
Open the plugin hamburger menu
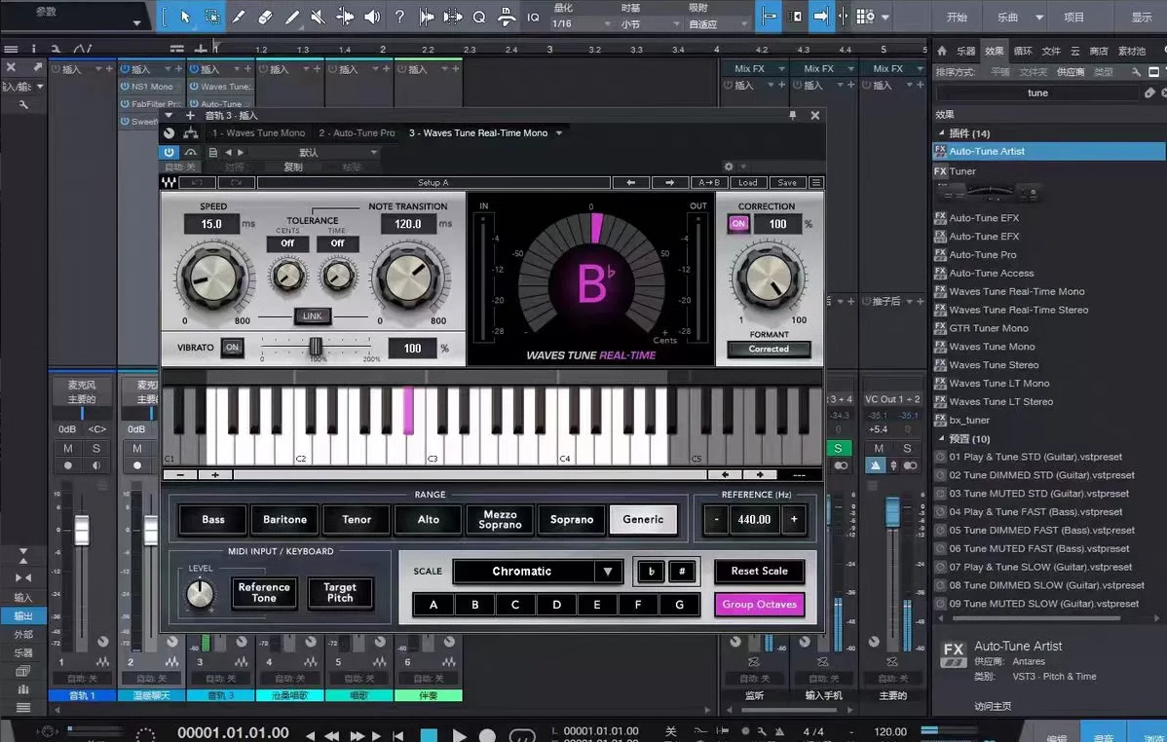816,182
